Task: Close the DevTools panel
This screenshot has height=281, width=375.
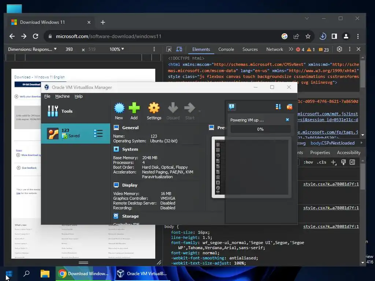Action: 358,49
